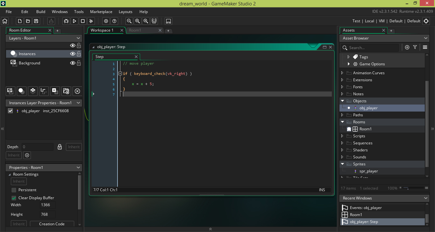Create new instance layer
Viewport: 435px width, 232px height.
point(22,91)
